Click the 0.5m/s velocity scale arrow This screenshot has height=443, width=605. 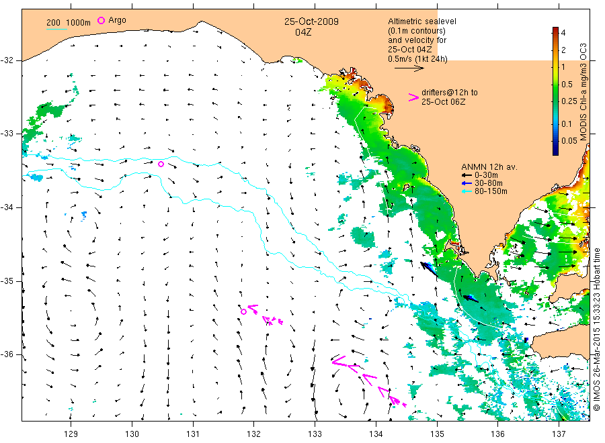(409, 68)
